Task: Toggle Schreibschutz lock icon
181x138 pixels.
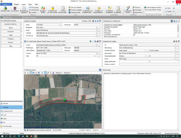Action: [x=52, y=8]
